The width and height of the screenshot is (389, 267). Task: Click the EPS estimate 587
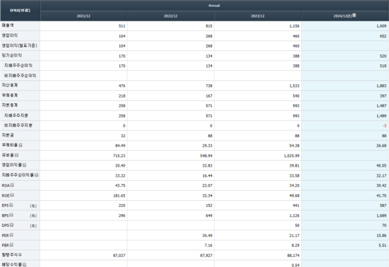(x=383, y=205)
